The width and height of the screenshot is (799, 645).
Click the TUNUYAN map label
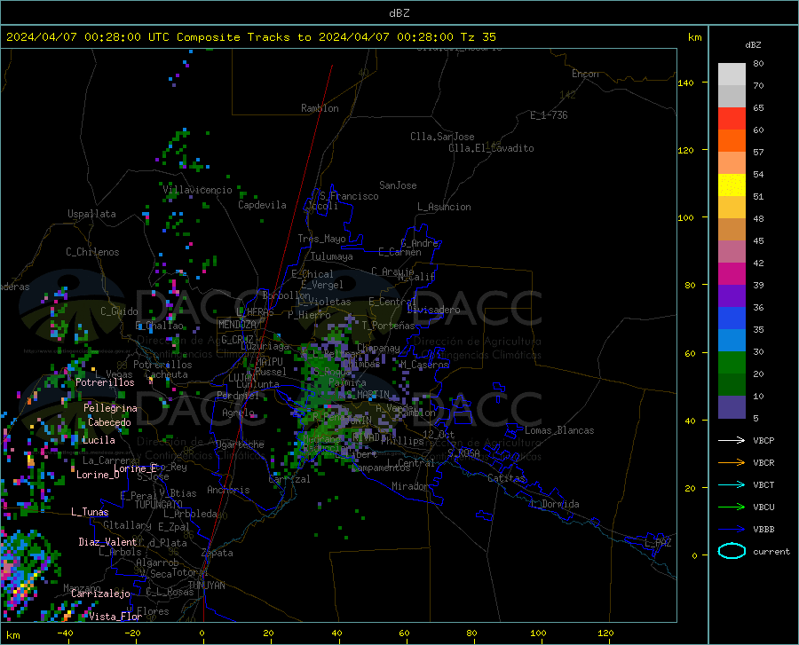coord(206,586)
